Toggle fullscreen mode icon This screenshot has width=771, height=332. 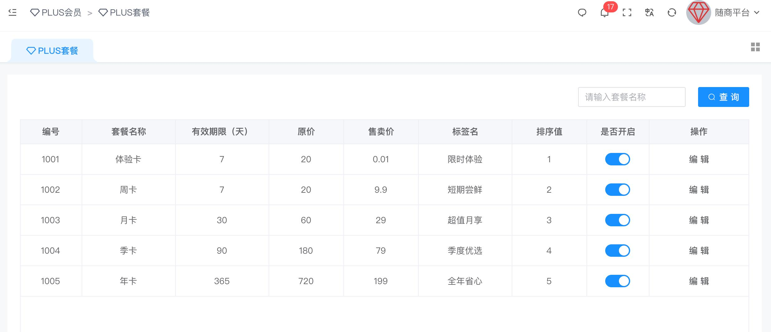[x=627, y=13]
